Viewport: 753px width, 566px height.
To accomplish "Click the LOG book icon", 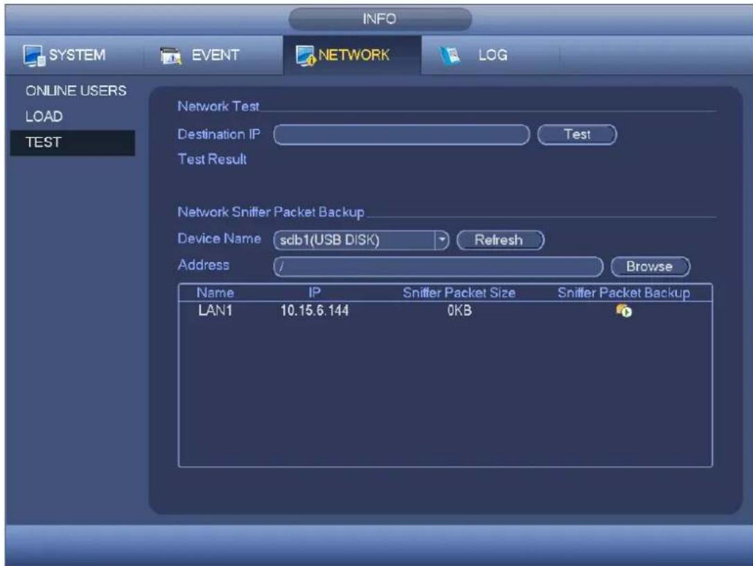I will pos(450,55).
